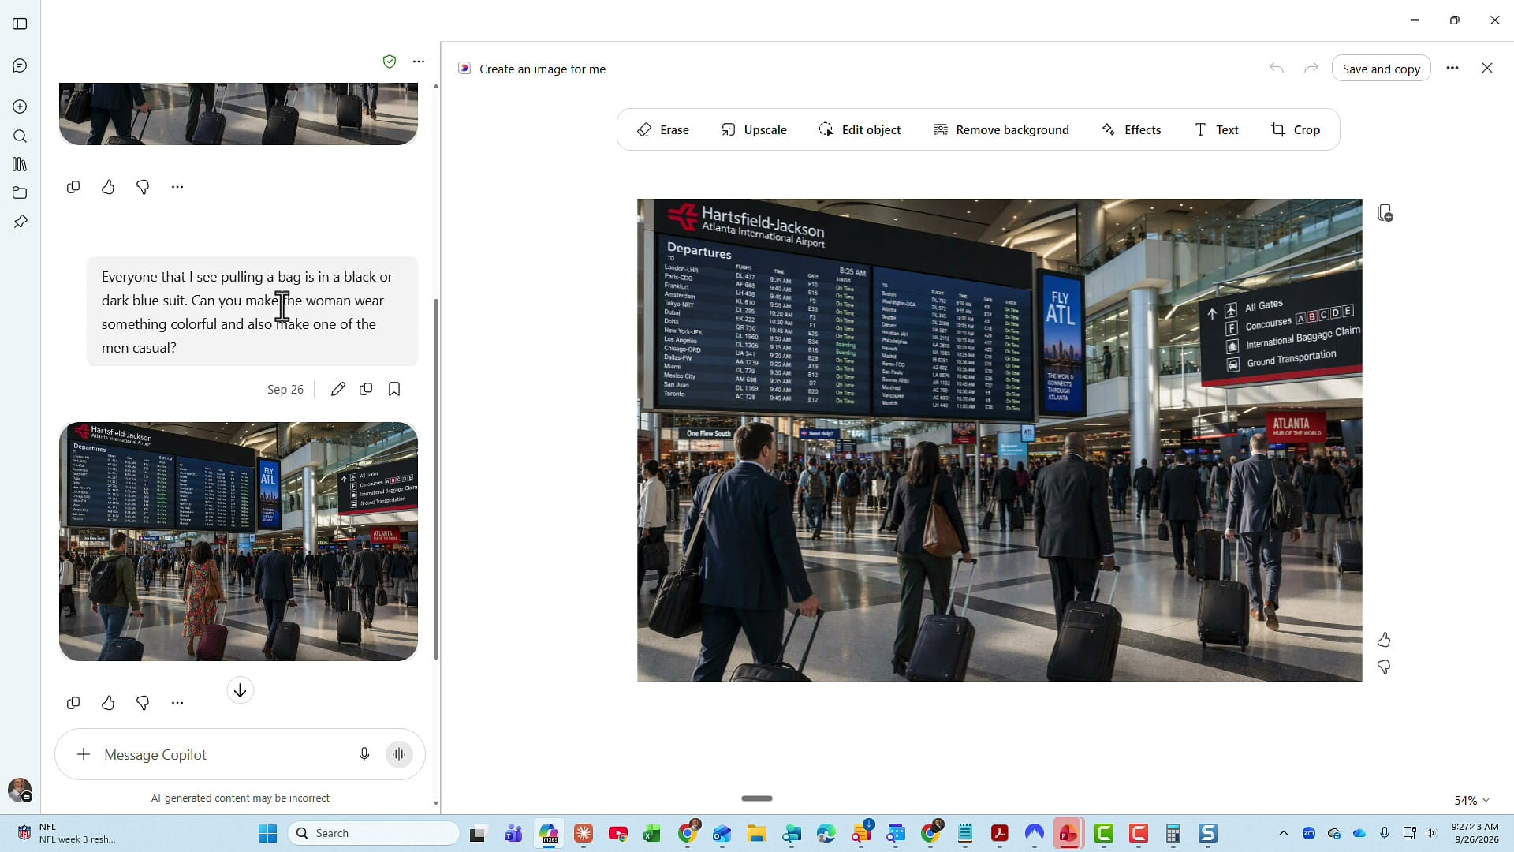Close the image editor panel
Viewport: 1514px width, 852px height.
(1487, 69)
